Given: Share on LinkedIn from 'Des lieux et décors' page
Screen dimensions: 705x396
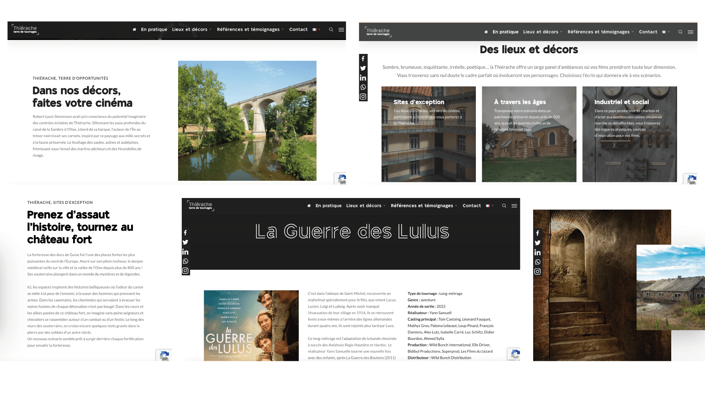Looking at the screenshot, I should coord(363,78).
